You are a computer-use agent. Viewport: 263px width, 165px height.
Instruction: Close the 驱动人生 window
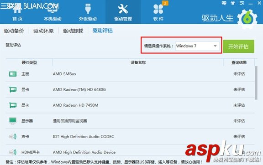pyautogui.click(x=259, y=3)
